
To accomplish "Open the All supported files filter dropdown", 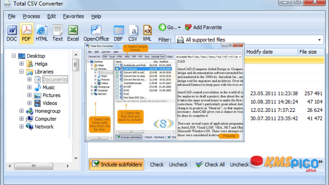I will coord(319,40).
